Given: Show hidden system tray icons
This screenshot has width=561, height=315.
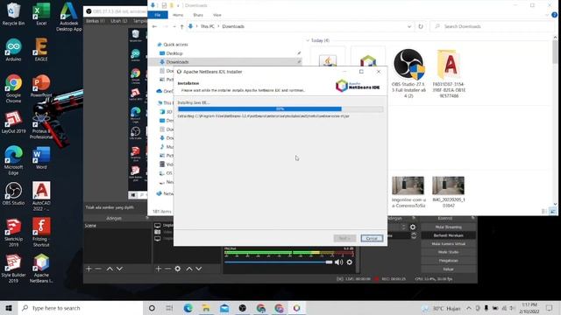Looking at the screenshot, I should click(x=469, y=308).
